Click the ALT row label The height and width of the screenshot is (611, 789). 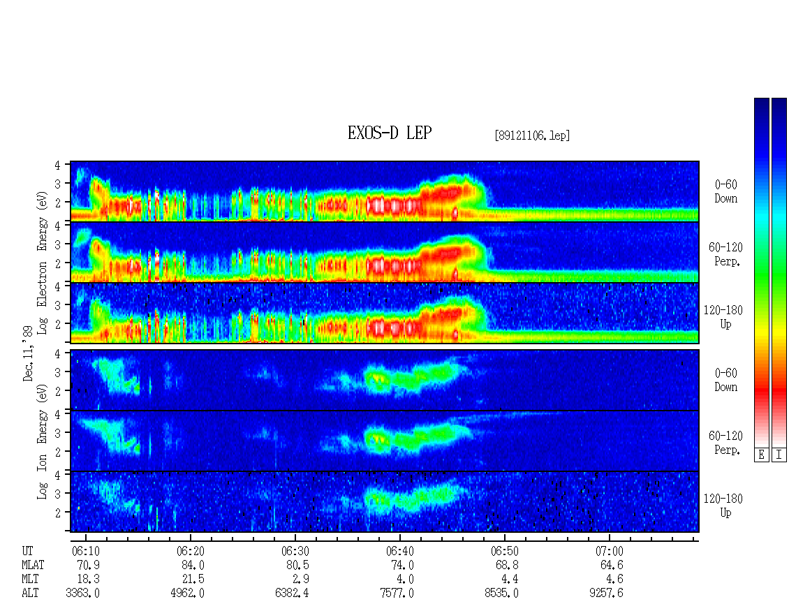[x=30, y=594]
